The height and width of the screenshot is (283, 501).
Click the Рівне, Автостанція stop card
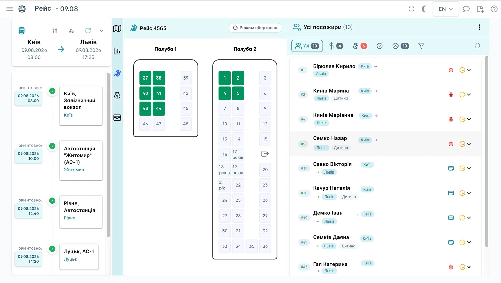[x=81, y=212]
